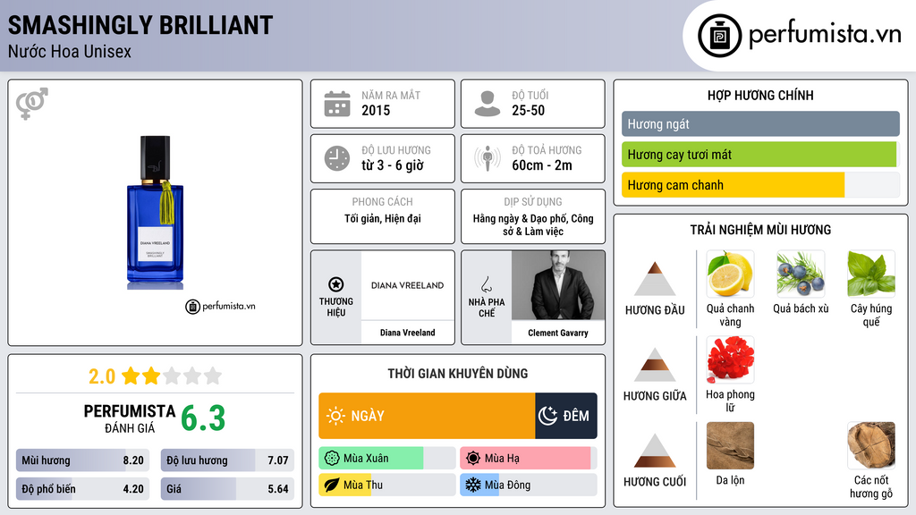Click the sillage icon beside Độ toả hương
The height and width of the screenshot is (515, 916).
click(x=488, y=158)
